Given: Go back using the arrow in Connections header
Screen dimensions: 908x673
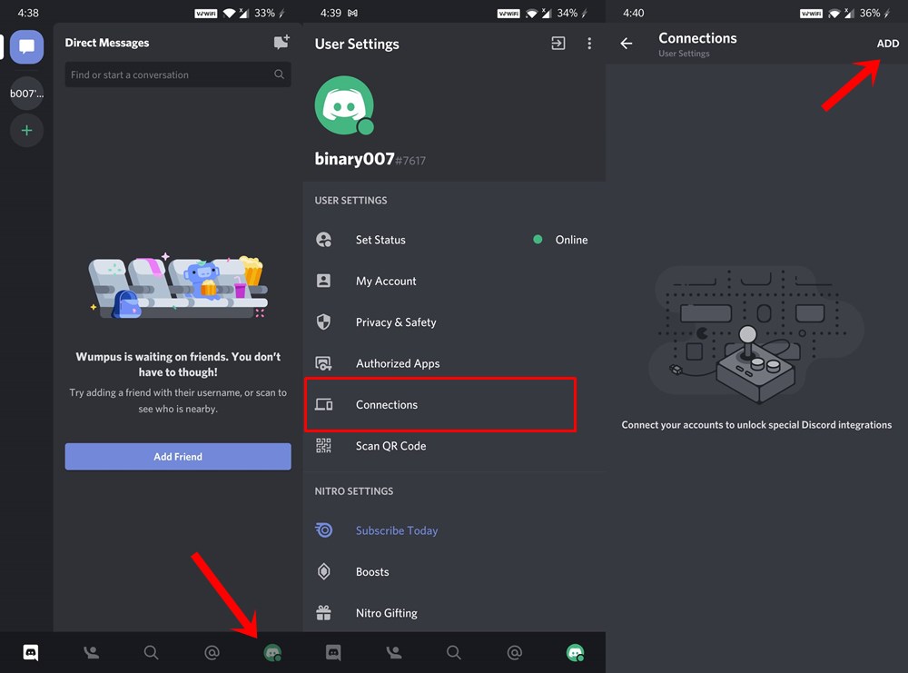Looking at the screenshot, I should 627,44.
